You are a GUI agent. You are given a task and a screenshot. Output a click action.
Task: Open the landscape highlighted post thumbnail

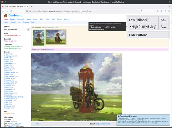pos(56,37)
